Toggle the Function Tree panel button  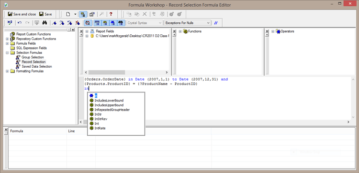click(x=105, y=22)
